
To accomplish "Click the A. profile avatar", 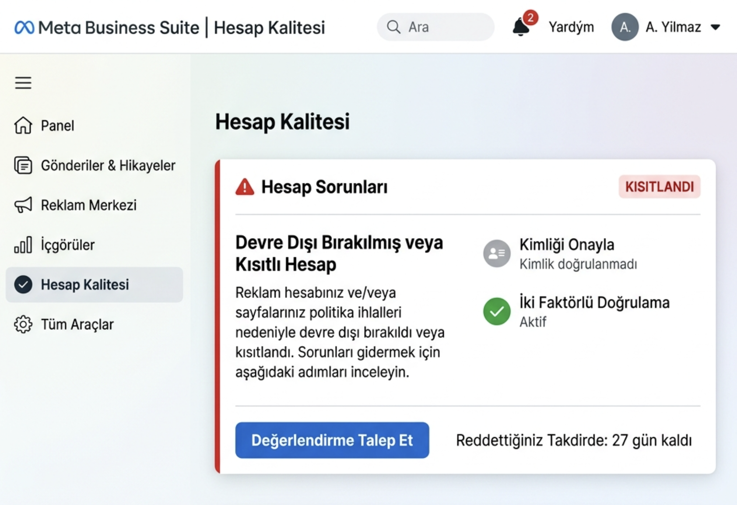I will [x=625, y=27].
